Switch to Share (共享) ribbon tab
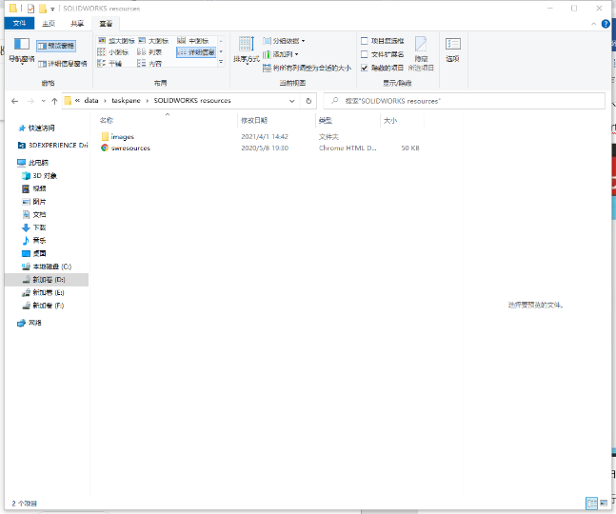 coord(77,24)
